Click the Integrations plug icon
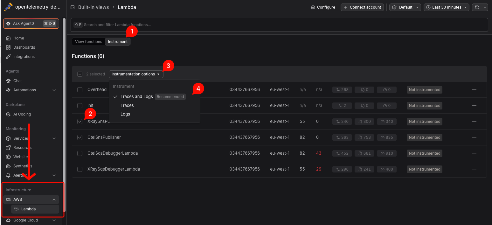This screenshot has width=492, height=225. 8,57
